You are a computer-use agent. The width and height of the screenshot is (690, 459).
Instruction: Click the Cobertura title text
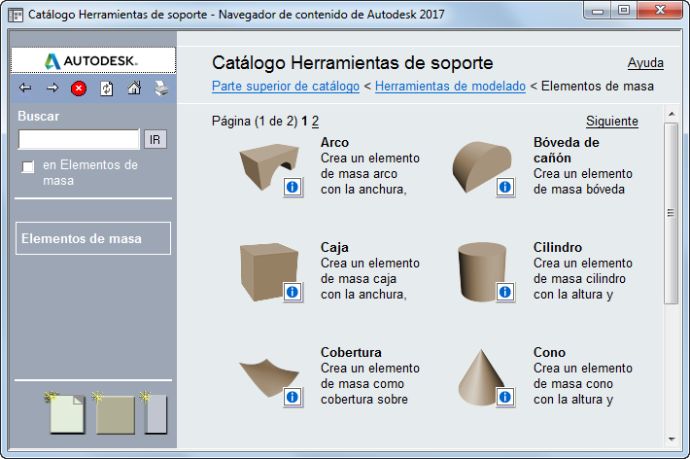tap(351, 352)
